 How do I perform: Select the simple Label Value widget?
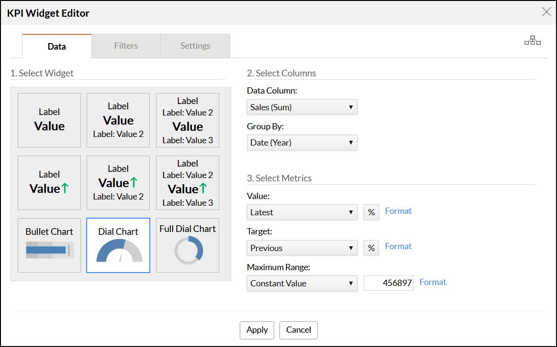(49, 120)
